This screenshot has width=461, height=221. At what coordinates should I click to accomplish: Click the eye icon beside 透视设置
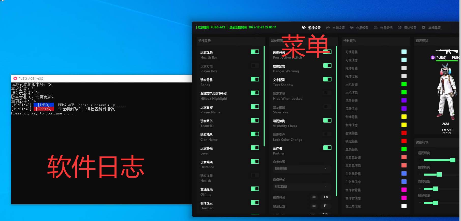point(304,27)
